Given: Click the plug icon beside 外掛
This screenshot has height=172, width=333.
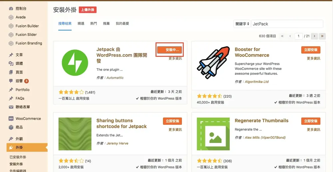Looking at the screenshot, I should point(11,147).
